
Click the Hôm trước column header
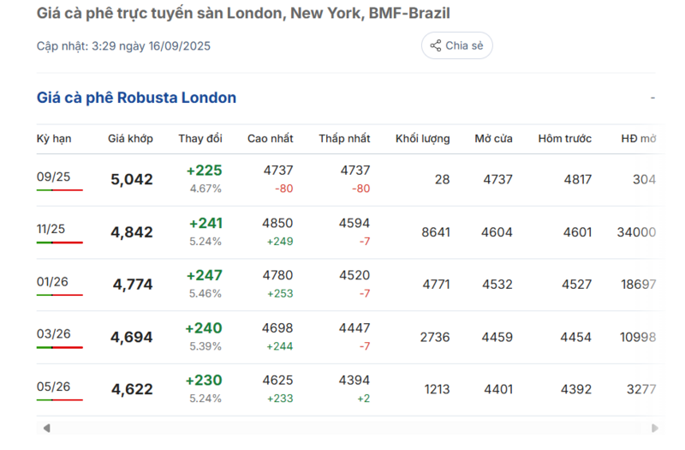564,139
